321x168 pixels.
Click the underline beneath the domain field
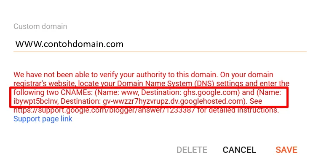click(x=160, y=52)
